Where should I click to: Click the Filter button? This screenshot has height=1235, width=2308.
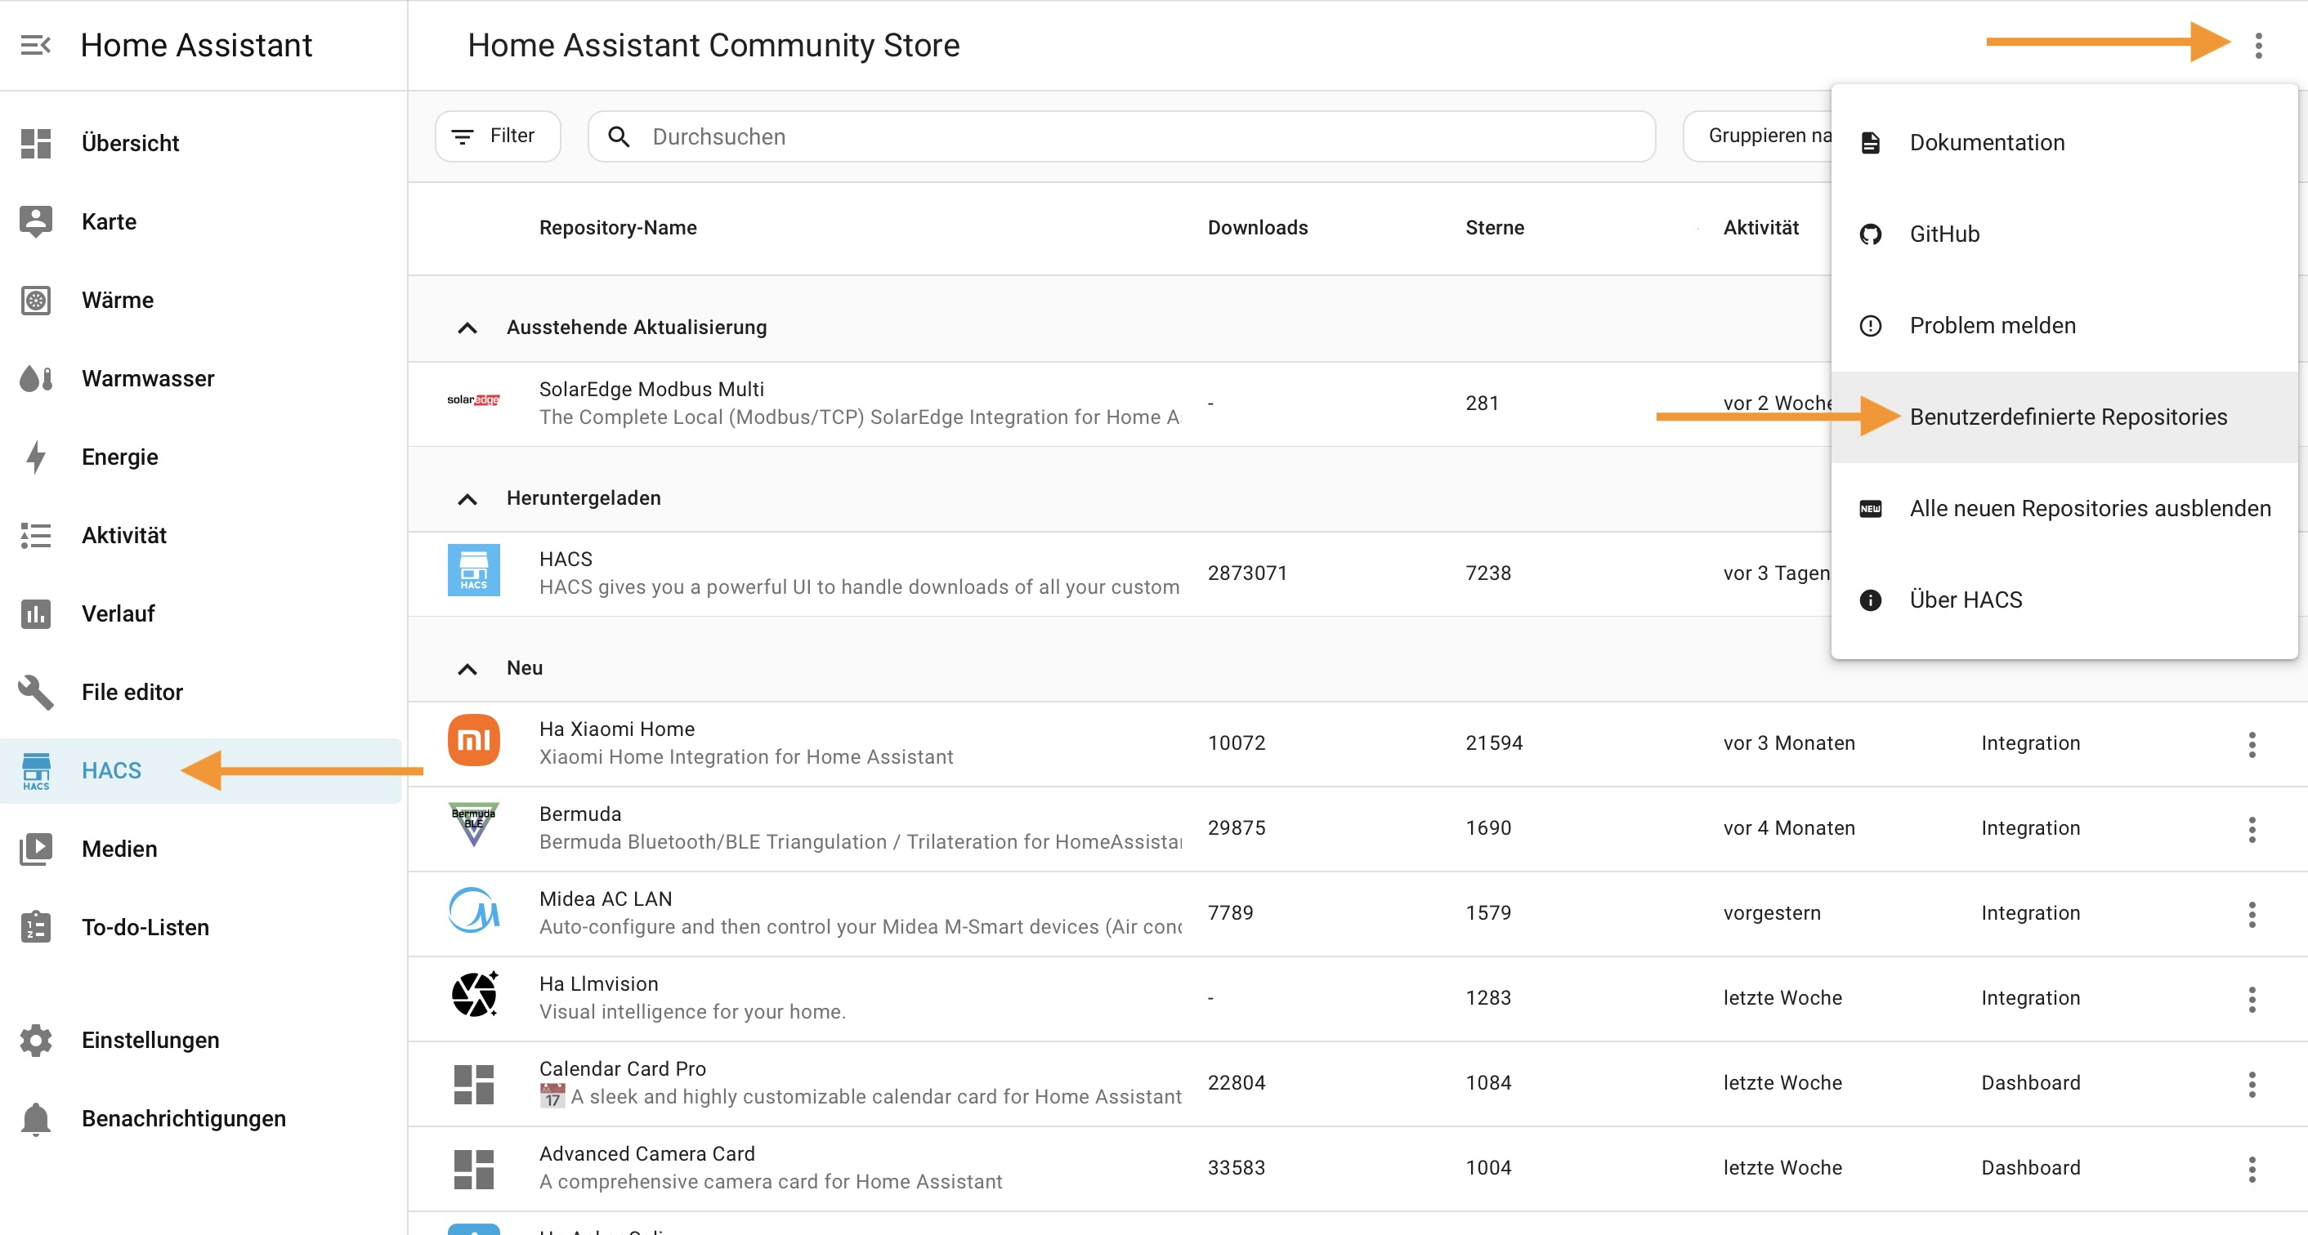(x=497, y=136)
